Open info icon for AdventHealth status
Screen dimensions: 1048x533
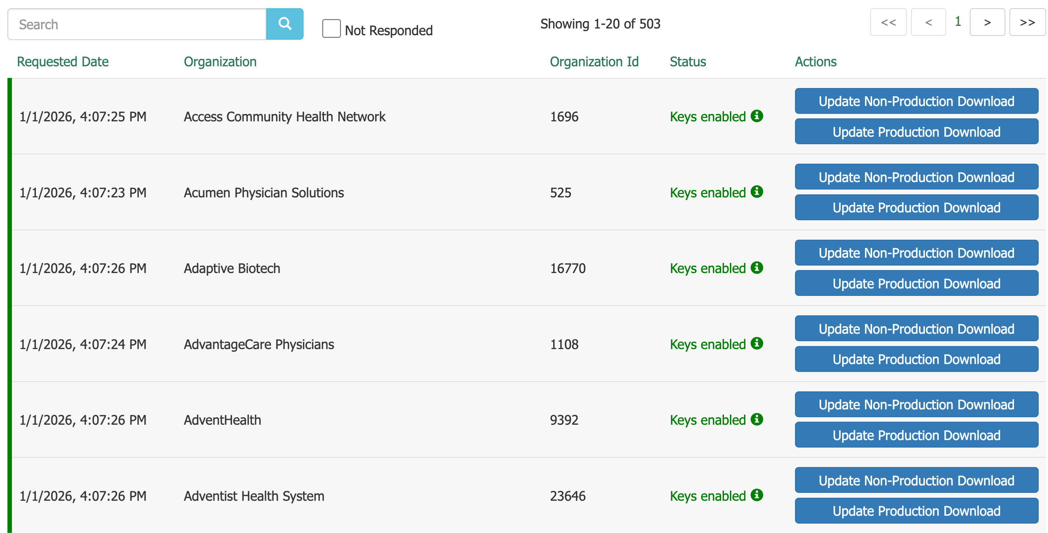[757, 419]
